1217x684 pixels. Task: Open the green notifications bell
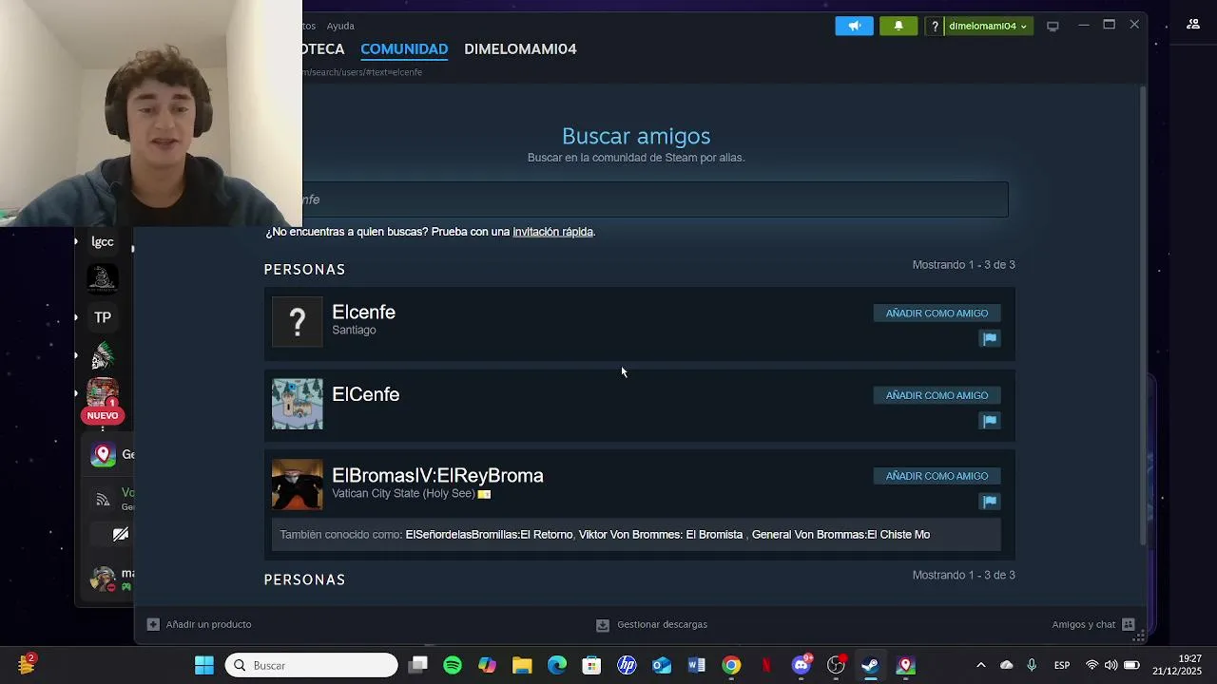[898, 26]
